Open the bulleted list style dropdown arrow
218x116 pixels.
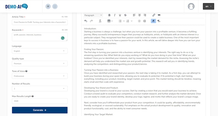tap(124, 21)
